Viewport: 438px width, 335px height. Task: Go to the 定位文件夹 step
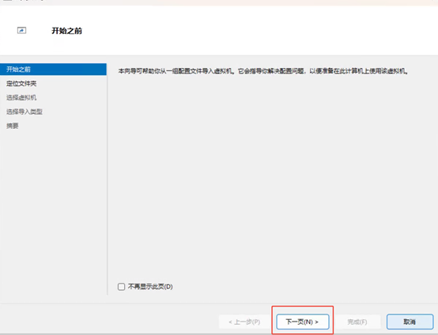21,84
